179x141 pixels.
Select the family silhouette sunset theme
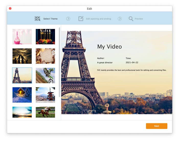pos(22,56)
